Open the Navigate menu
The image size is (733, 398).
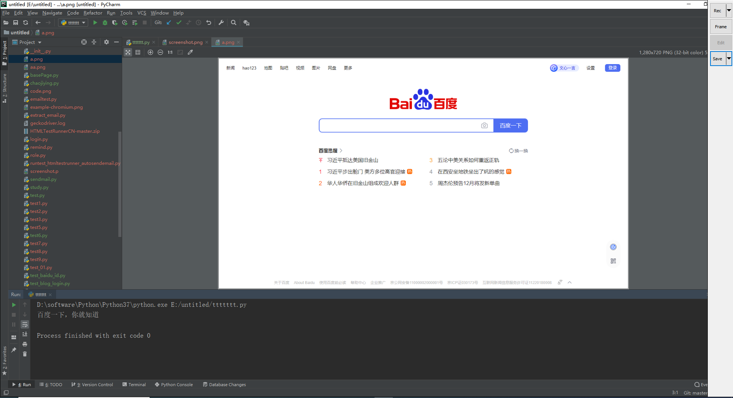coord(52,13)
